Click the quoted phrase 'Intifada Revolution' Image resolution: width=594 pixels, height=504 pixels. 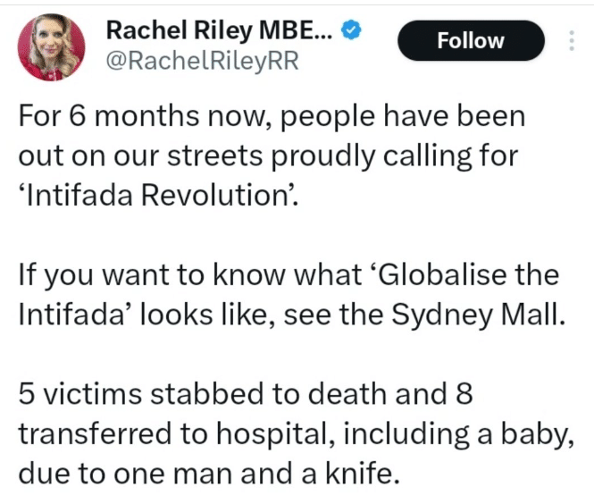[x=156, y=196]
